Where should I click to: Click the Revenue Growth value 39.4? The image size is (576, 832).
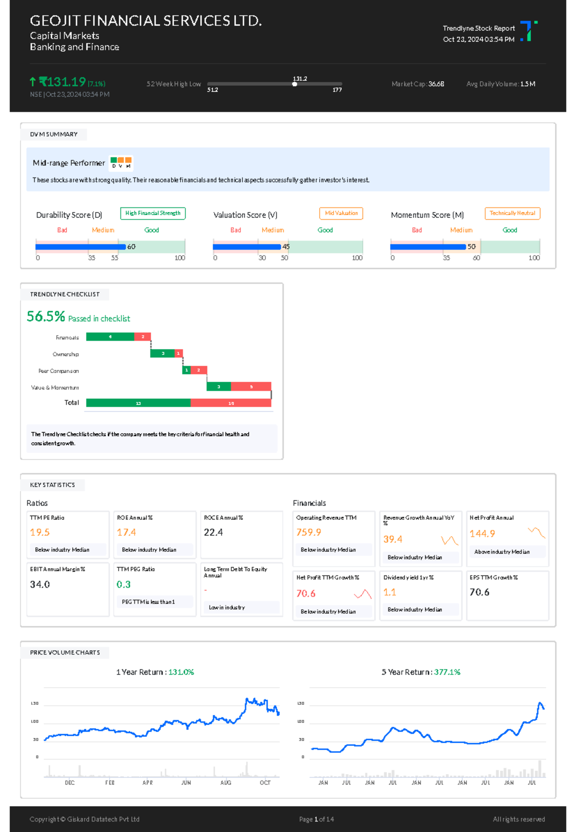click(x=393, y=539)
